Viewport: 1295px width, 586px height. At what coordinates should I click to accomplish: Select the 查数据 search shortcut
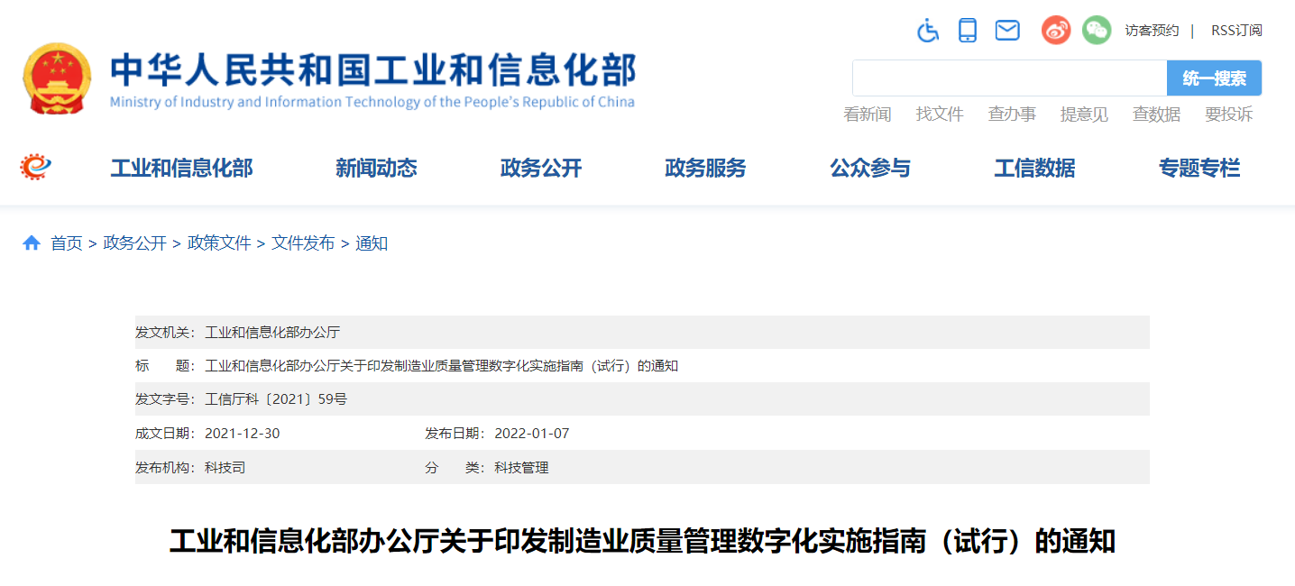click(1156, 114)
